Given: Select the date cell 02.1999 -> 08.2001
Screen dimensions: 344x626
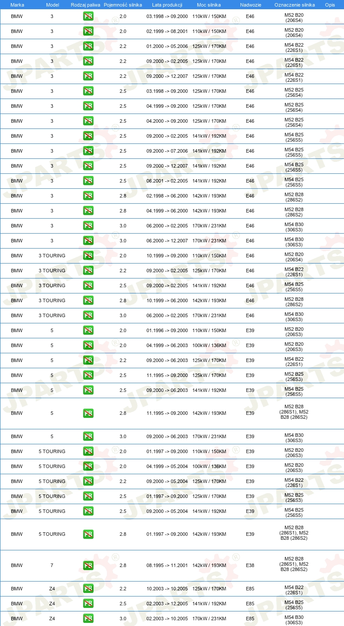Looking at the screenshot, I should 167,31.
